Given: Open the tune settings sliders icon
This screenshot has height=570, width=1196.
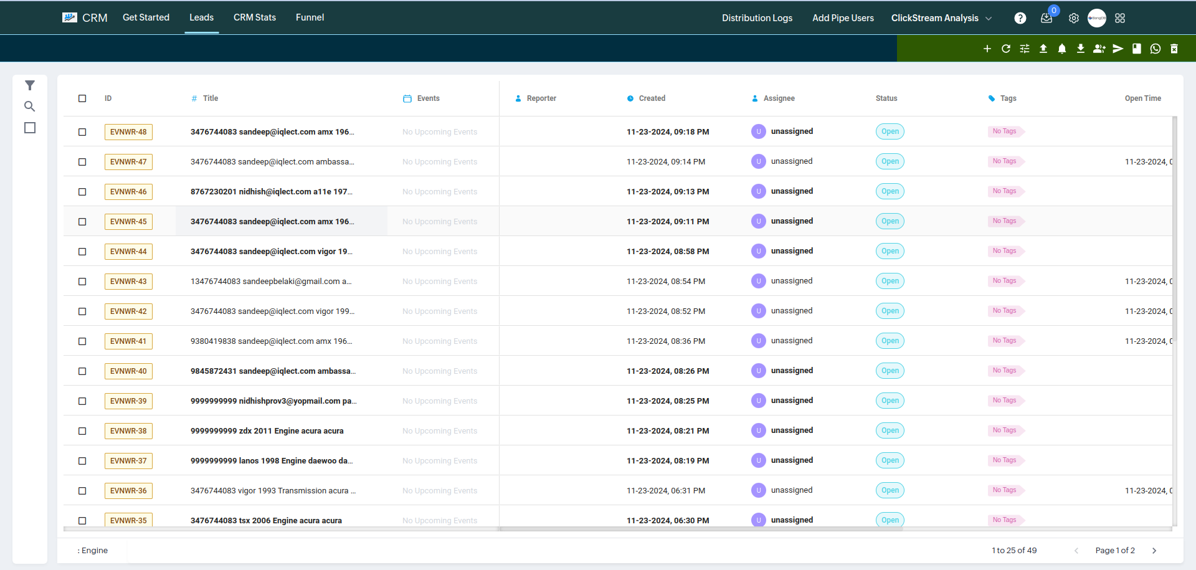Looking at the screenshot, I should pos(1025,49).
